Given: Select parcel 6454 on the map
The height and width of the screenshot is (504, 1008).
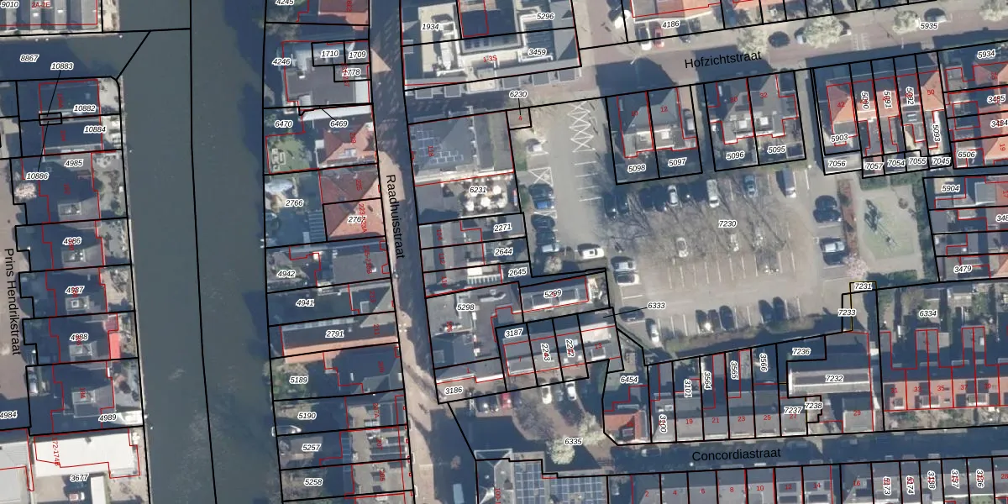Looking at the screenshot, I should click(629, 380).
